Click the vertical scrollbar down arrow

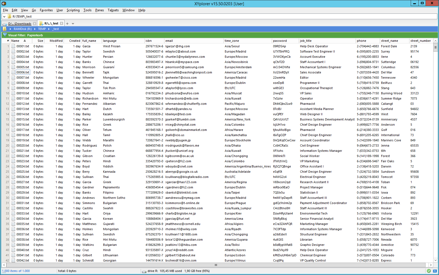(x=435, y=260)
